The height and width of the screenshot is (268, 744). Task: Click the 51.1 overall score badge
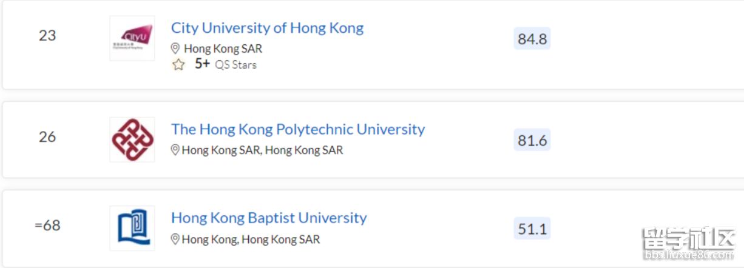tap(532, 229)
